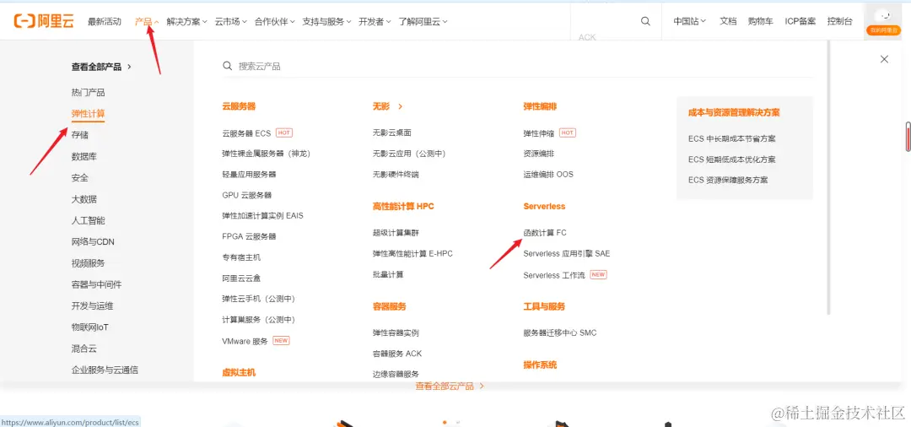Open 购物车 in header
911x427 pixels.
[761, 21]
